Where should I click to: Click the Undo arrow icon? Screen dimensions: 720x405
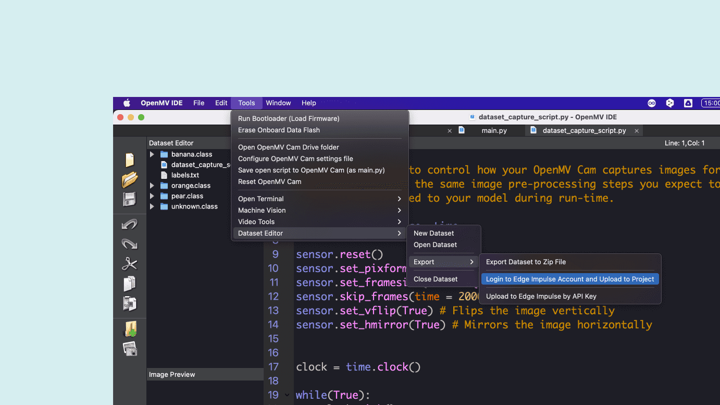(x=129, y=224)
